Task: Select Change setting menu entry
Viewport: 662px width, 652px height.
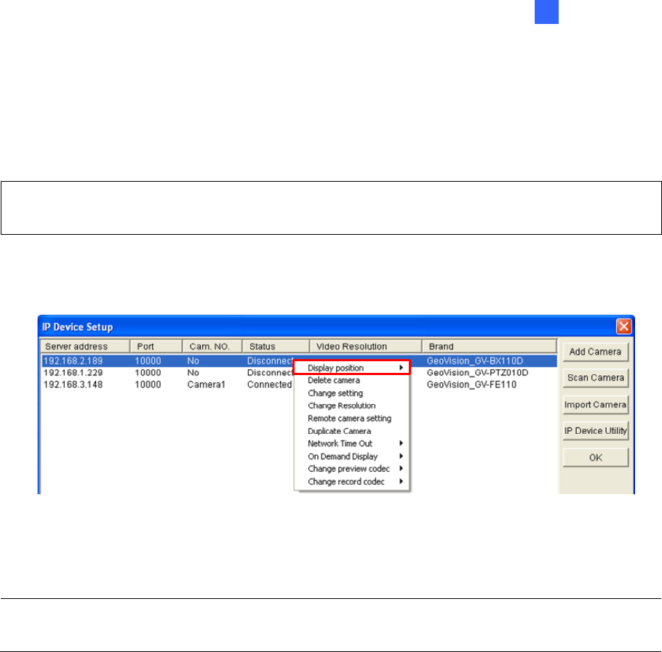Action: 351,393
